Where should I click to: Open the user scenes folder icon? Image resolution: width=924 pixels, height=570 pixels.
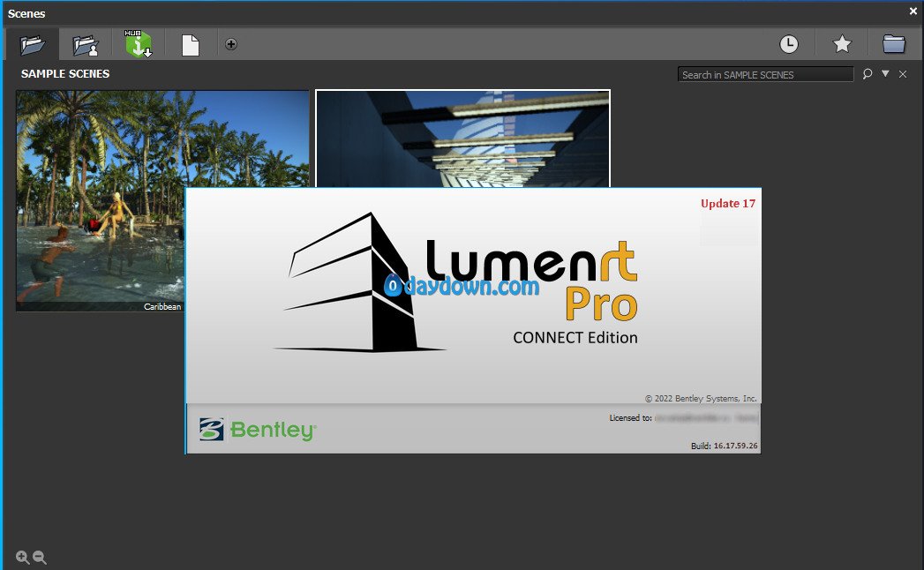86,45
